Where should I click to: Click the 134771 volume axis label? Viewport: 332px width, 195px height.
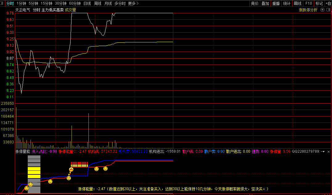[x=7, y=123]
